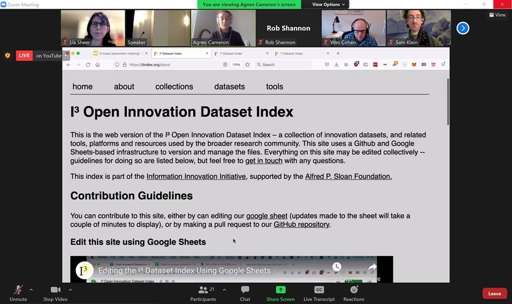Open the Zoom Chat panel
Image resolution: width=512 pixels, height=304 pixels.
click(x=245, y=293)
